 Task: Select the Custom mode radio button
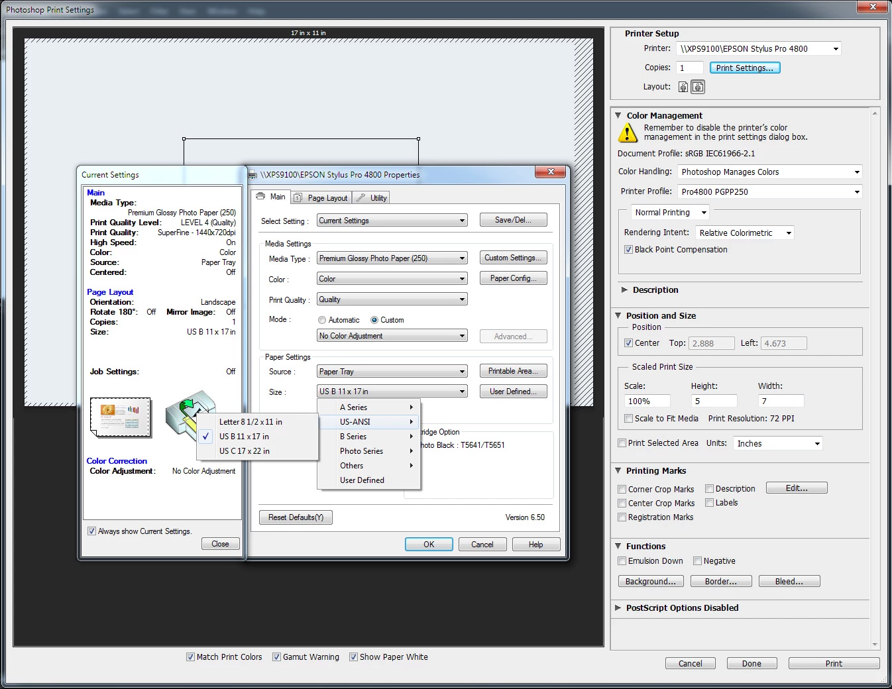[x=374, y=320]
